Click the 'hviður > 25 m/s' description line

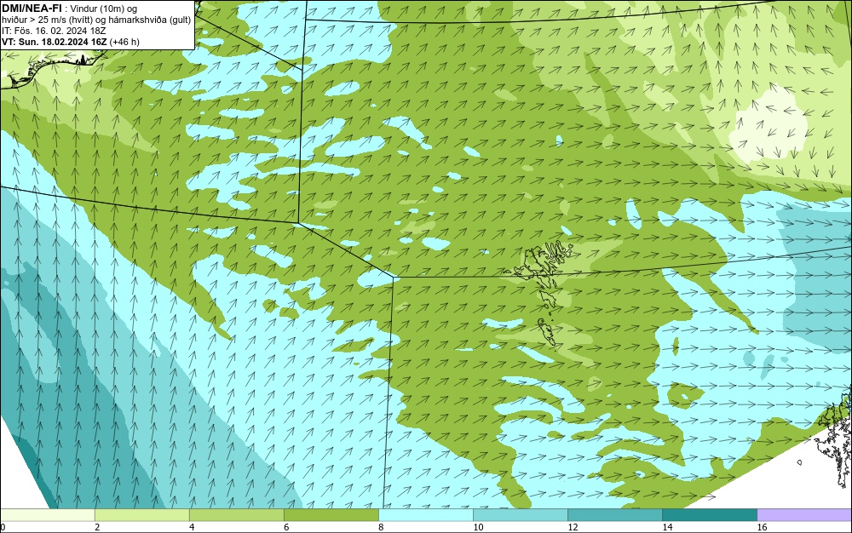tap(96, 20)
